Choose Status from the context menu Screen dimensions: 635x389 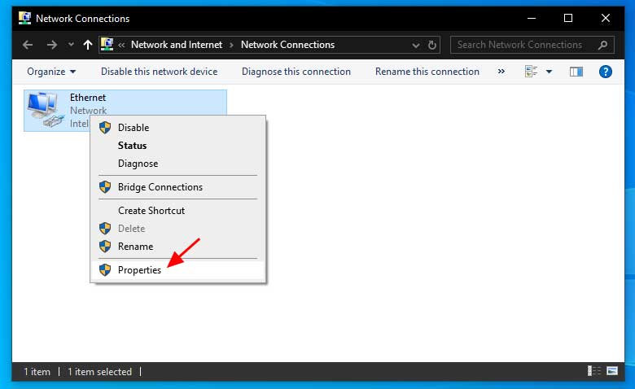pos(177,146)
